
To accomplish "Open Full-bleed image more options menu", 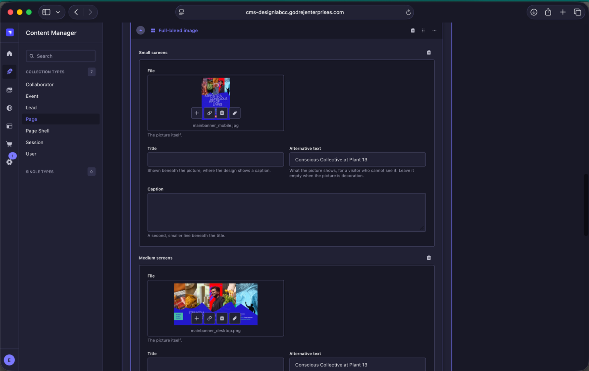I will (434, 30).
